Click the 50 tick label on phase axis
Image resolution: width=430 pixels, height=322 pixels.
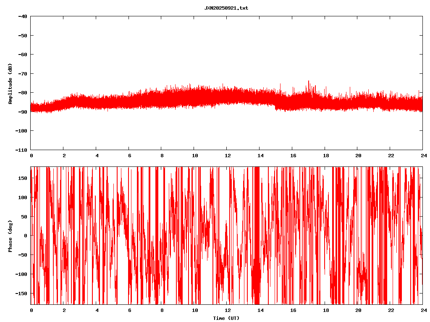point(24,217)
